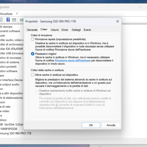
Task: Show the Eventi tab
Action: click(87, 30)
